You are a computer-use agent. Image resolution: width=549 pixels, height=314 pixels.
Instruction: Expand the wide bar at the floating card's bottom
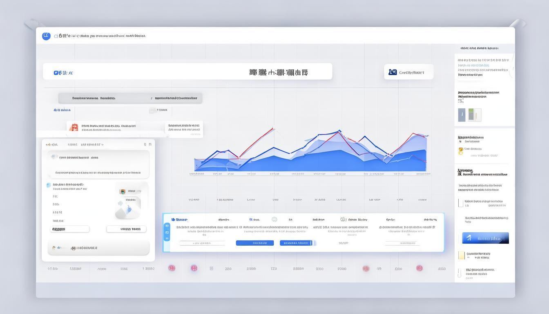pos(98,248)
